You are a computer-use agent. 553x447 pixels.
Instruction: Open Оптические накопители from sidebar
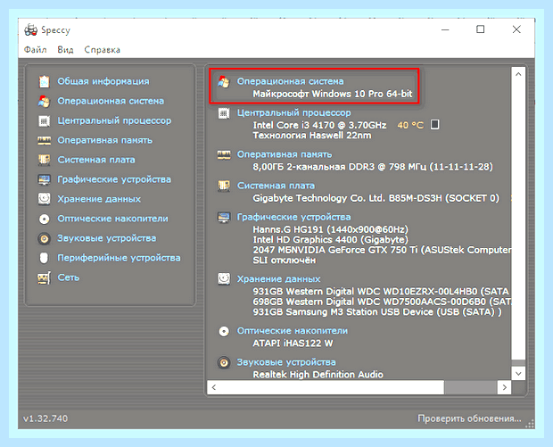pyautogui.click(x=112, y=219)
